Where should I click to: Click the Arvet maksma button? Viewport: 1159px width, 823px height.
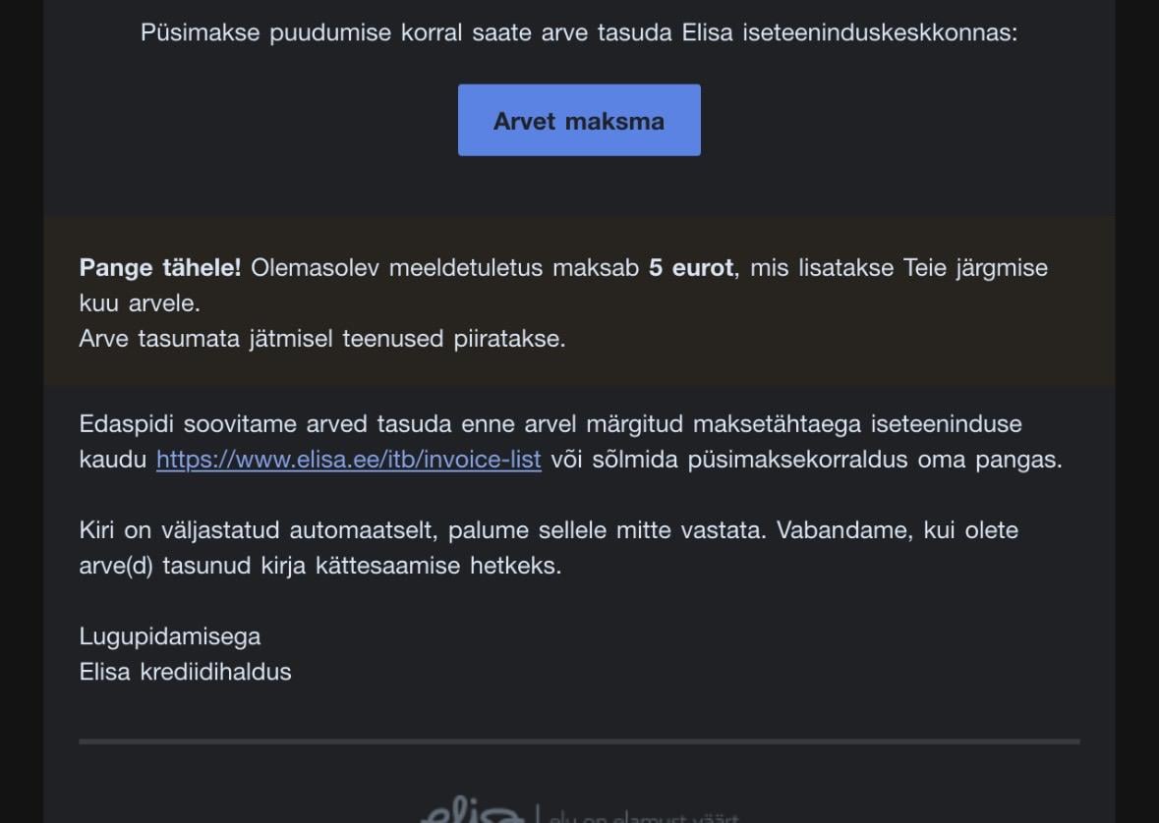pos(579,121)
